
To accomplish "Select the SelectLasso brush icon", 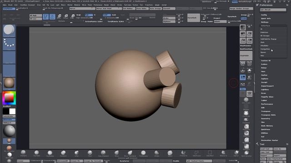I will [x=196, y=153].
